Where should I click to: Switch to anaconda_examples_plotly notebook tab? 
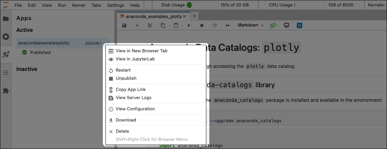coord(154,17)
